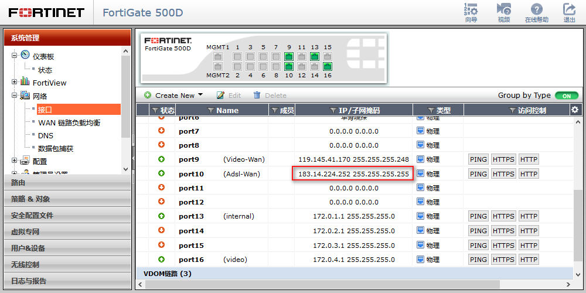This screenshot has height=293, width=586.
Task: Click the 成员 column filter icon
Action: [x=275, y=110]
